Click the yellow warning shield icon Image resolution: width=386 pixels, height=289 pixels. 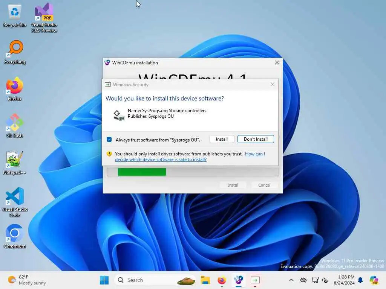109,154
